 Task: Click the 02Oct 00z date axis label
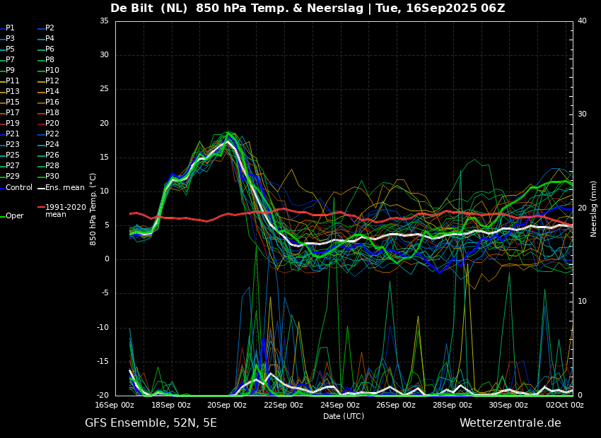(565, 405)
